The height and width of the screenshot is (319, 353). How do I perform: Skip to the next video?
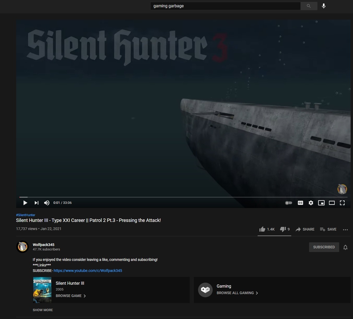click(36, 203)
